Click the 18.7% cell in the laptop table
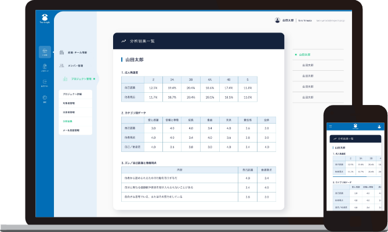The width and height of the screenshot is (388, 232). pos(172,97)
